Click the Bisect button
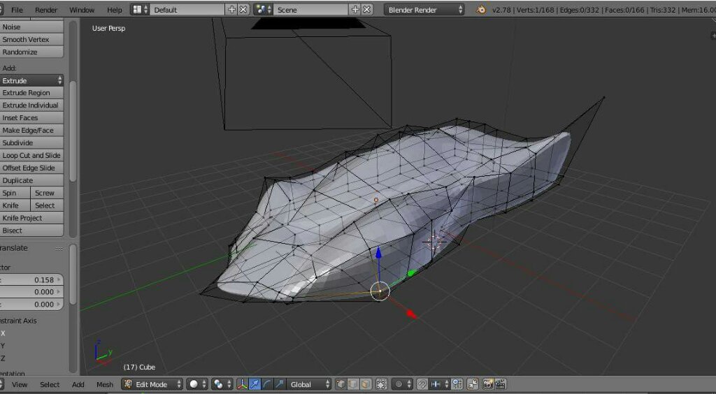The height and width of the screenshot is (394, 716). click(31, 231)
